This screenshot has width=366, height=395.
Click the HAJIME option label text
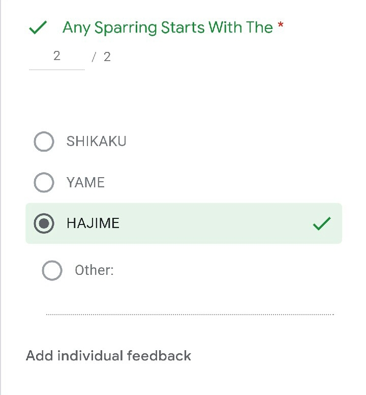click(x=93, y=223)
